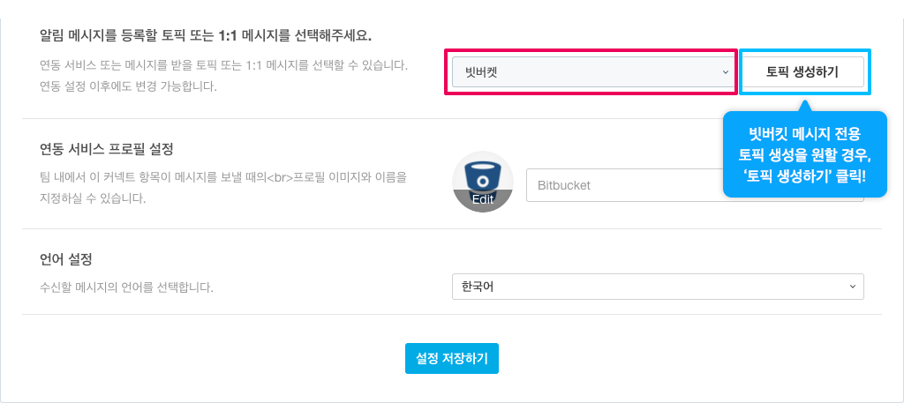The image size is (904, 403).
Task: Open the 빗버켓 topic selection dropdown
Action: pyautogui.click(x=590, y=72)
